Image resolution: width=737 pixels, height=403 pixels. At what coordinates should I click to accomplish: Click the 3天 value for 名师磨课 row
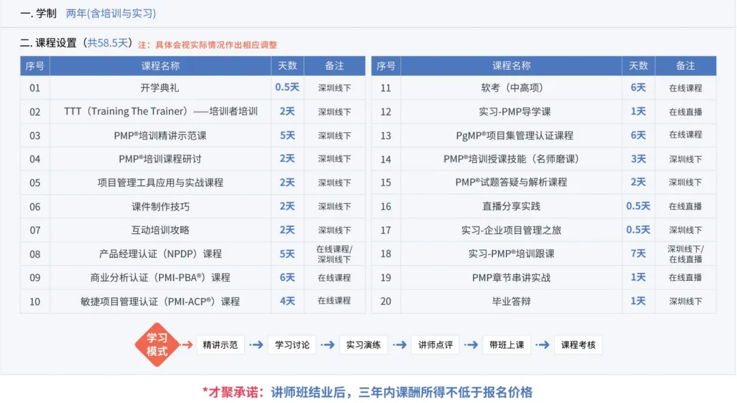point(638,159)
